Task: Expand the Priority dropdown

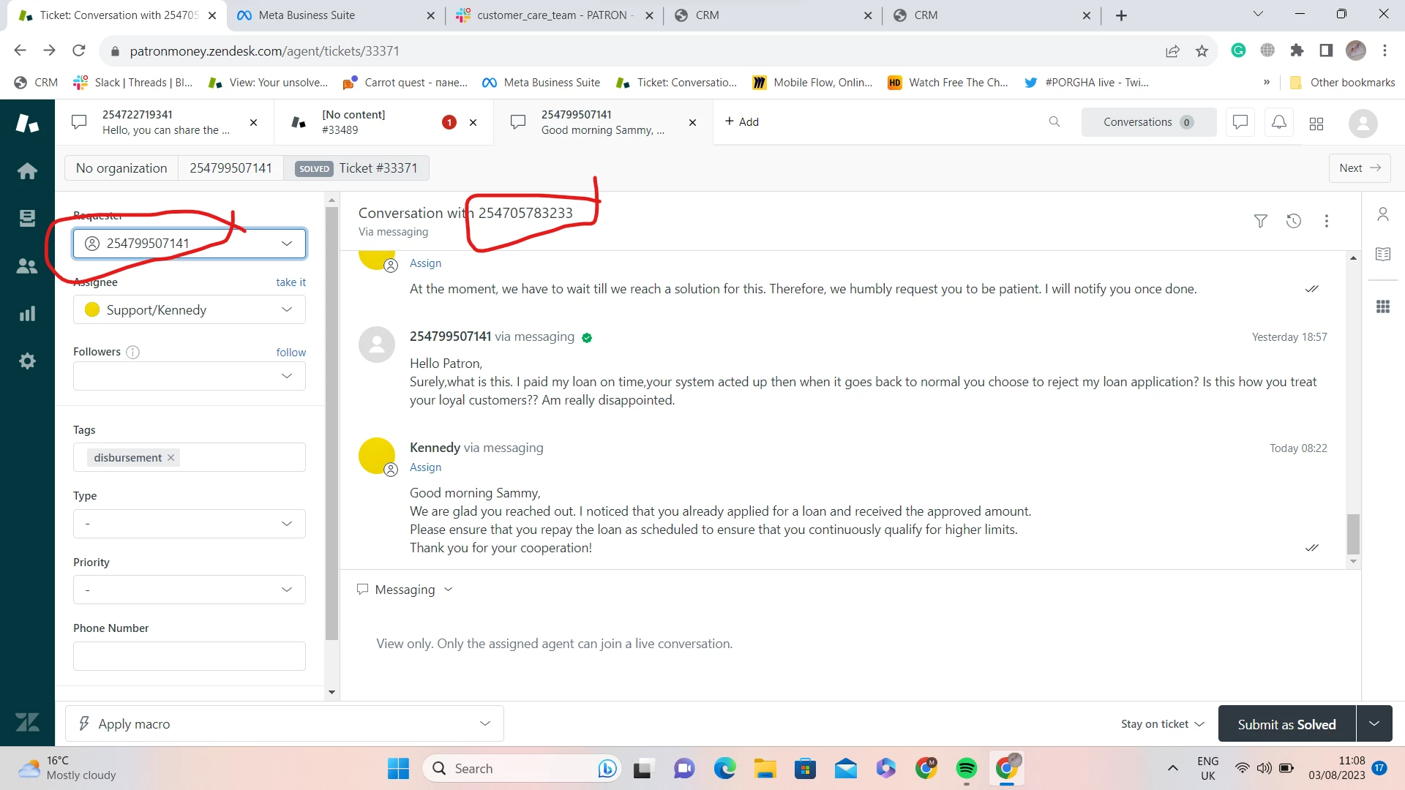Action: pos(189,590)
